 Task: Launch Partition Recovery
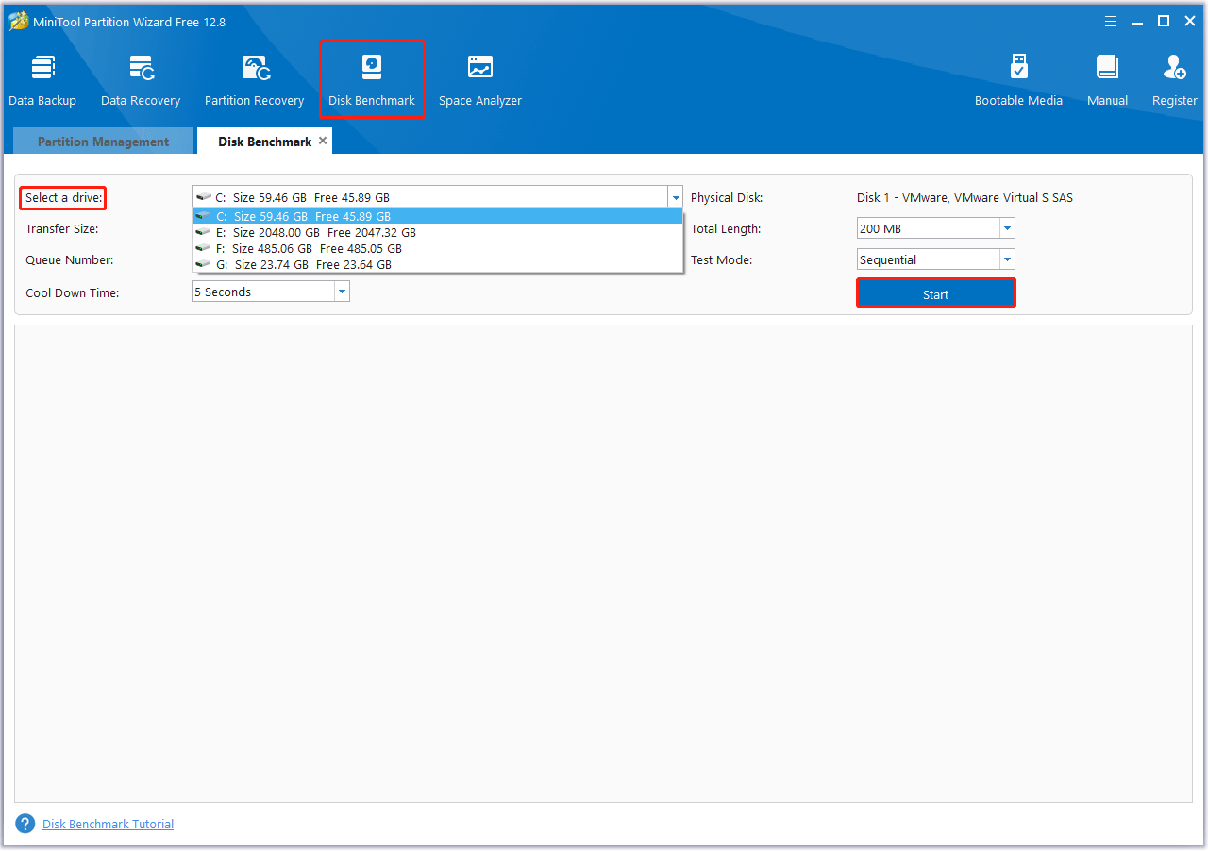click(254, 78)
